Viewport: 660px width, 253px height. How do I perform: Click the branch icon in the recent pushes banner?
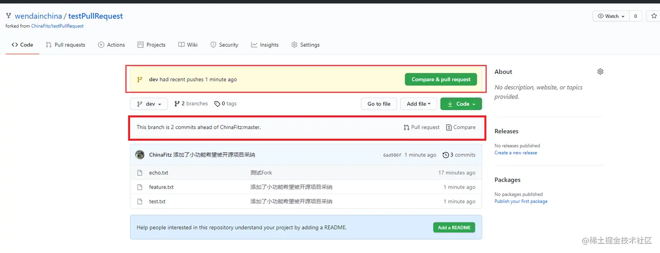point(140,80)
